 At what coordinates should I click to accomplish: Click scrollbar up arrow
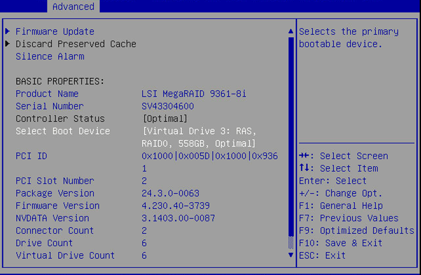(290, 31)
